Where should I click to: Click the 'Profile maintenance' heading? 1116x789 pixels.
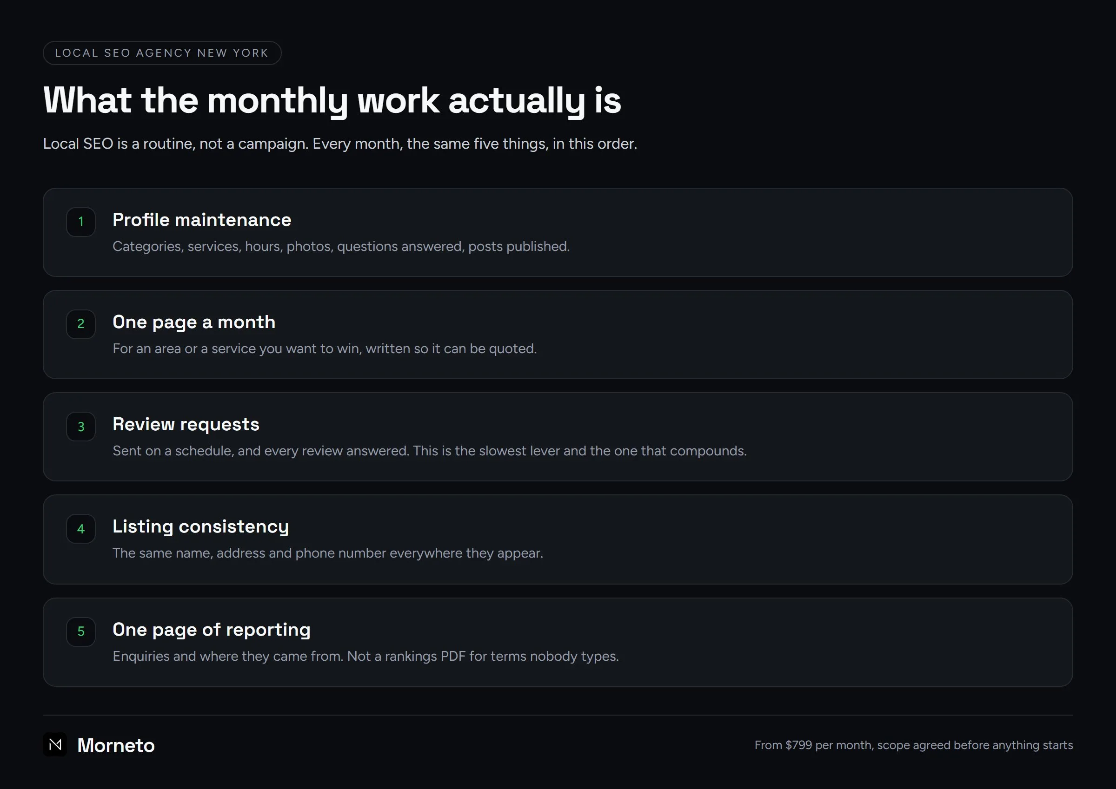pos(202,220)
